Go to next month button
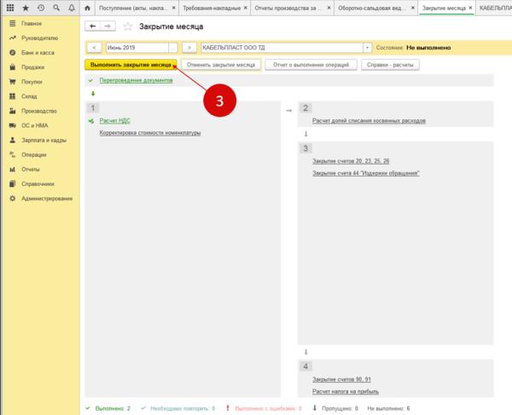The height and width of the screenshot is (415, 512). click(189, 48)
